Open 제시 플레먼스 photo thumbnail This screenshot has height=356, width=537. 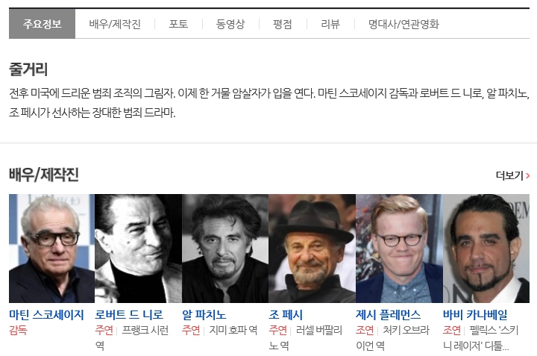pyautogui.click(x=399, y=249)
